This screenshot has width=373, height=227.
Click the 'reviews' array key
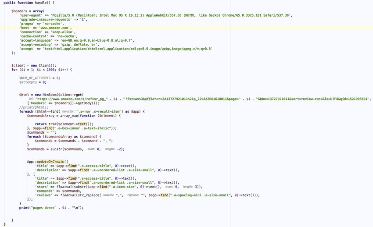44,195
